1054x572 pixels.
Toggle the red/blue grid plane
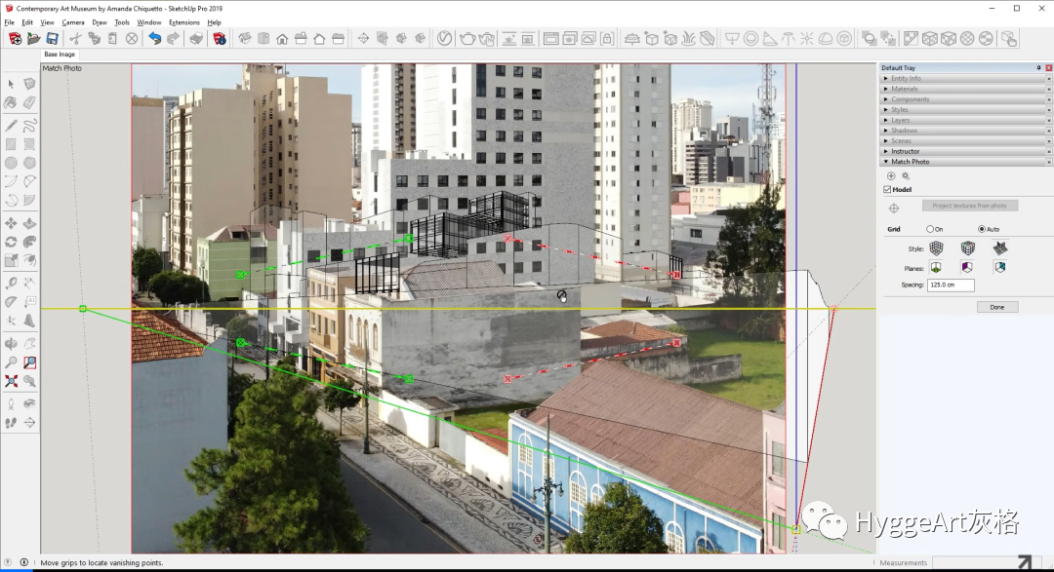tap(967, 267)
